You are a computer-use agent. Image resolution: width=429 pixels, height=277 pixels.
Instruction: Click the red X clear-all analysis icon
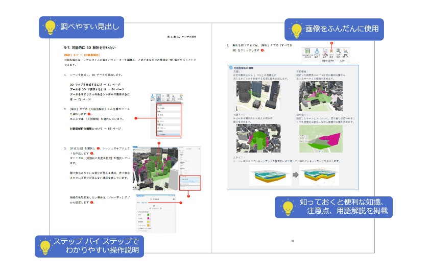[x=331, y=52]
